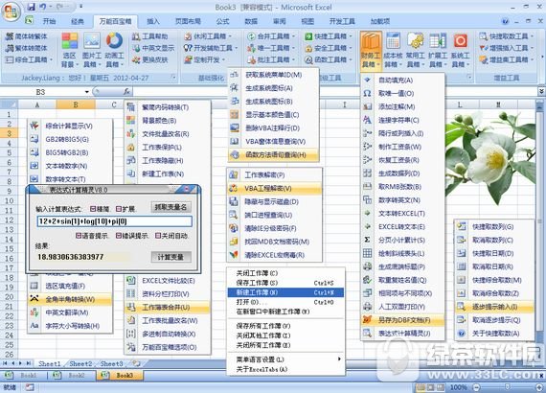
Task: Click the 繁体转简体 ribbon icon
Action: tap(10, 48)
